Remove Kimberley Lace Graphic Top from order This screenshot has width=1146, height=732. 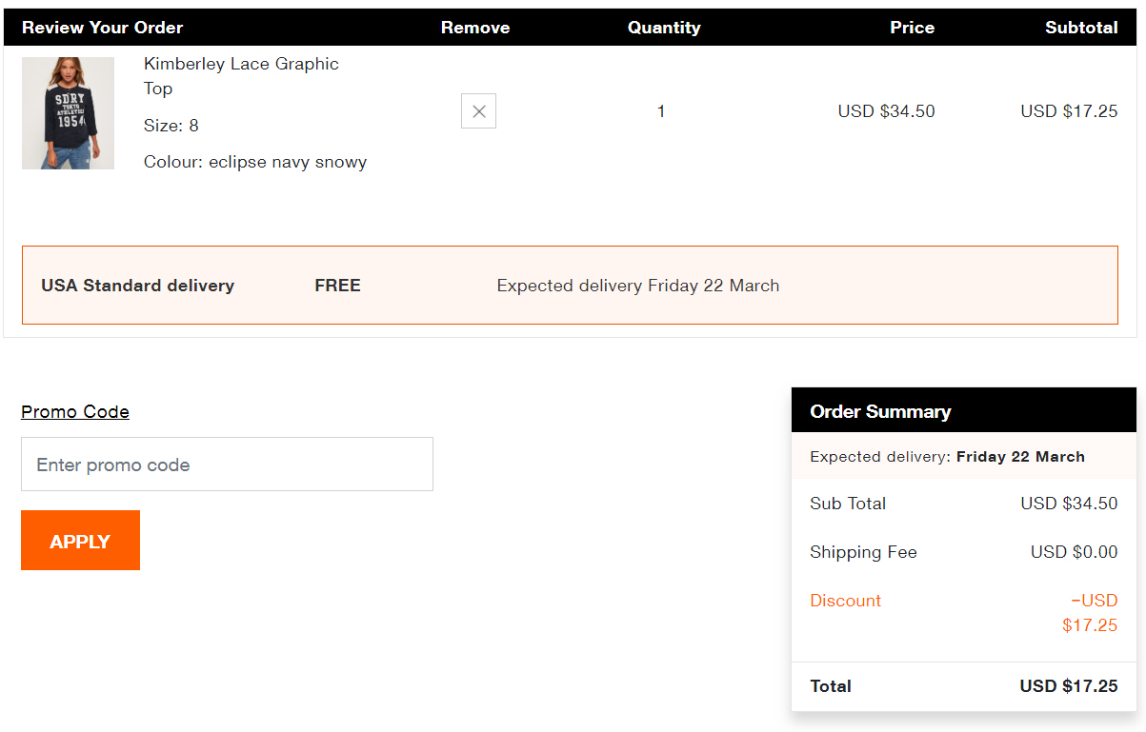[478, 111]
